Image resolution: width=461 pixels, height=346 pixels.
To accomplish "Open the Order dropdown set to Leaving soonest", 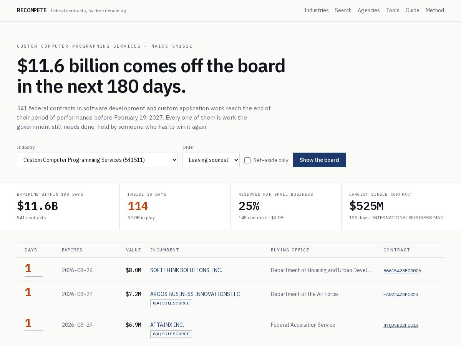I will pyautogui.click(x=211, y=160).
